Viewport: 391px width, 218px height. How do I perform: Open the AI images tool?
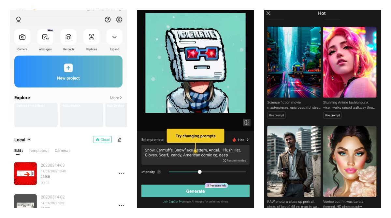point(45,37)
